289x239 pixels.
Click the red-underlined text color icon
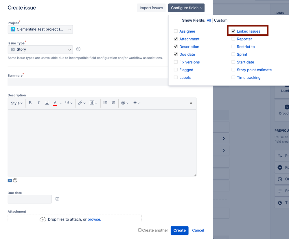click(x=55, y=103)
